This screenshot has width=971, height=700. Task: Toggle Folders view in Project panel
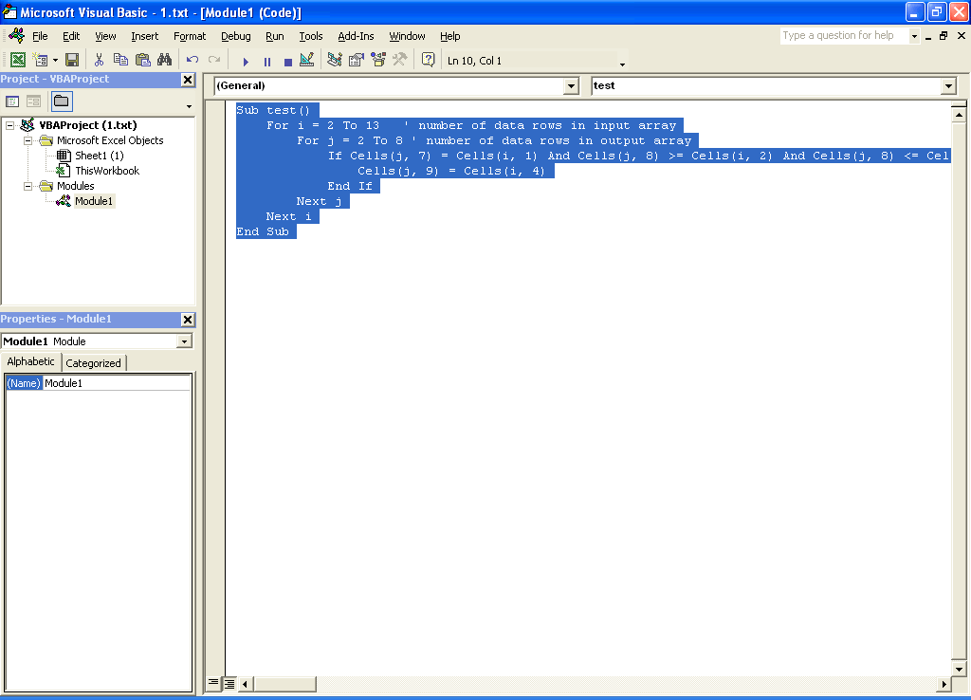61,101
